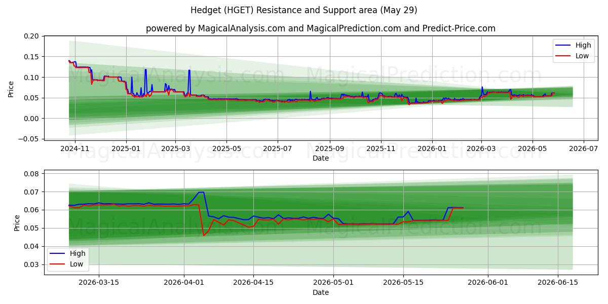Click the bottom chart 'Price' axis title
Image resolution: width=608 pixels, height=304 pixels.
(x=17, y=222)
